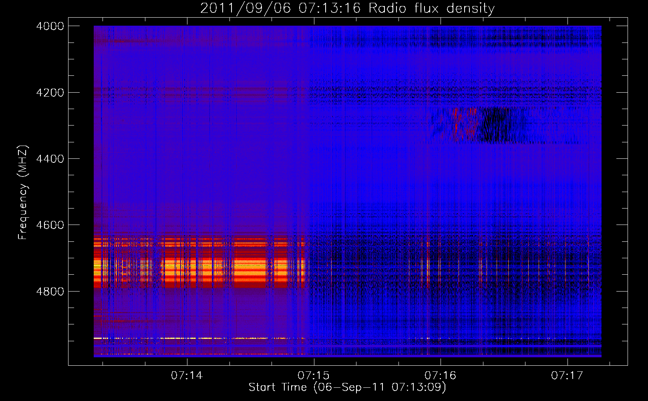The image size is (648, 401).
Task: Select the 4000 frequency axis label
Action: coord(50,26)
